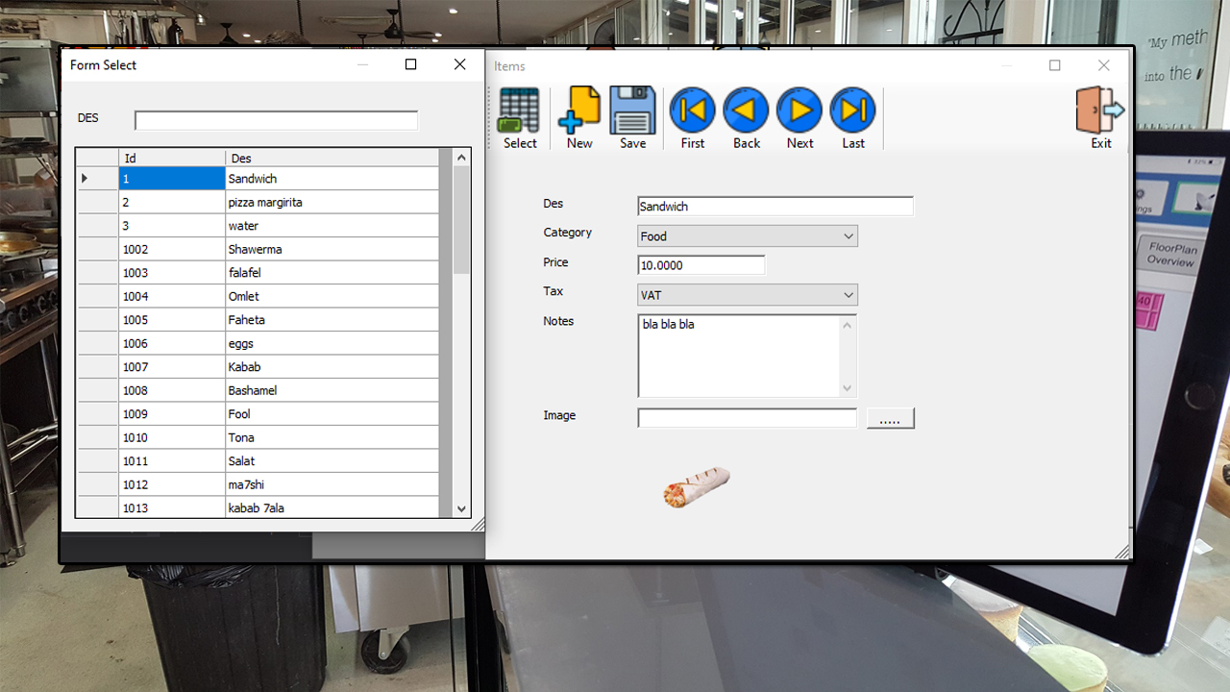This screenshot has height=692, width=1230.
Task: Jump to the first record with First icon
Action: (x=692, y=111)
